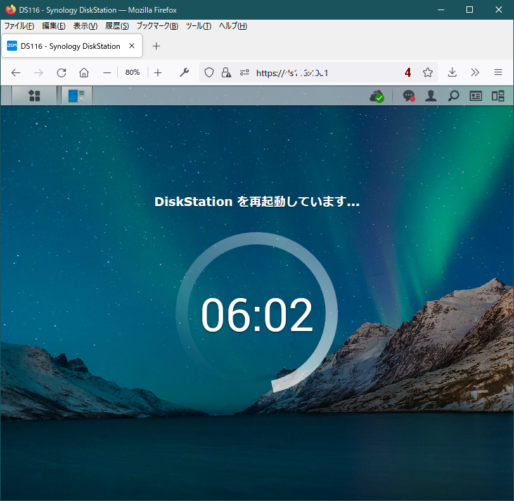The image size is (514, 501).
Task: Open the DSM Main Menu icon
Action: [x=34, y=96]
